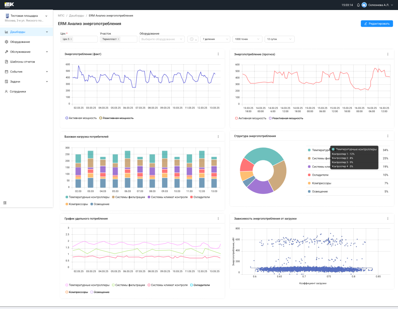This screenshot has height=309, width=398.
Task: Click the Участок input field
Action: pos(118,39)
